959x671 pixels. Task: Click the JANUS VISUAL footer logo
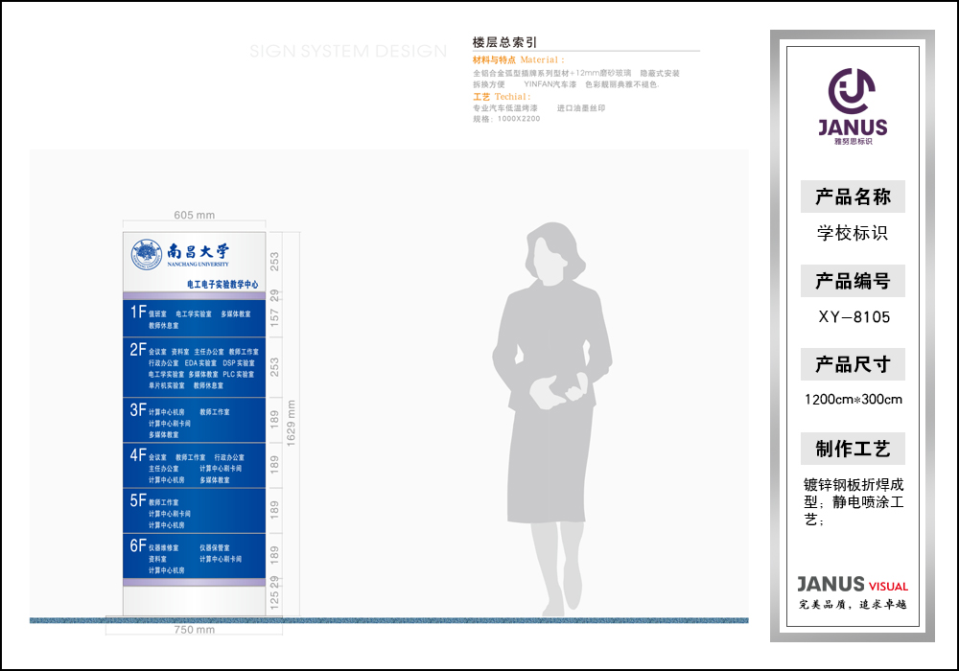click(x=852, y=585)
